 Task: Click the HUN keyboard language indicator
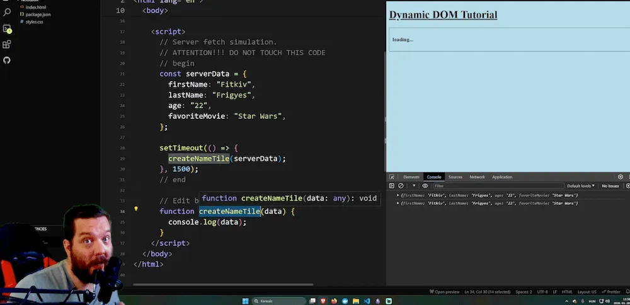pyautogui.click(x=592, y=301)
